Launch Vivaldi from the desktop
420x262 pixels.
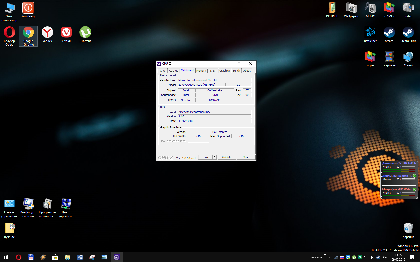click(x=66, y=35)
